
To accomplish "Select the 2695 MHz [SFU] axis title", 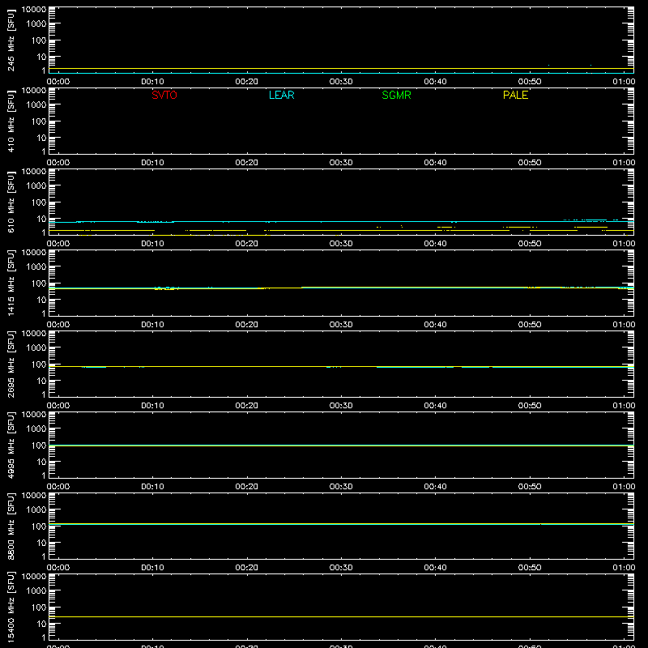I will 11,364.
